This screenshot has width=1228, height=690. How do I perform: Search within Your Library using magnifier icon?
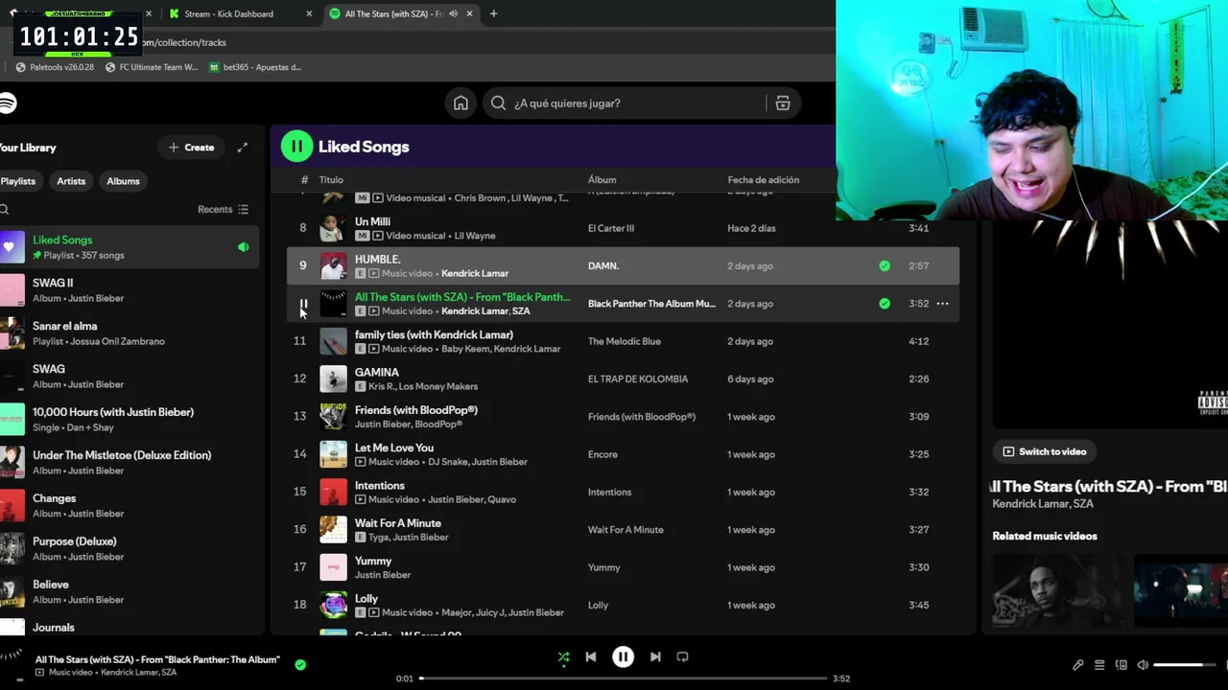click(5, 210)
